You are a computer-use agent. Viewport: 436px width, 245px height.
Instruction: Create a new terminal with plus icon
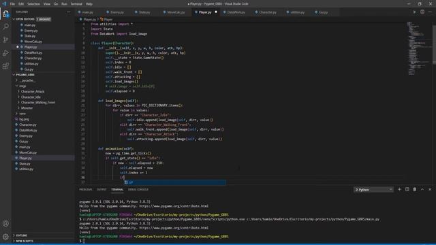399,189
